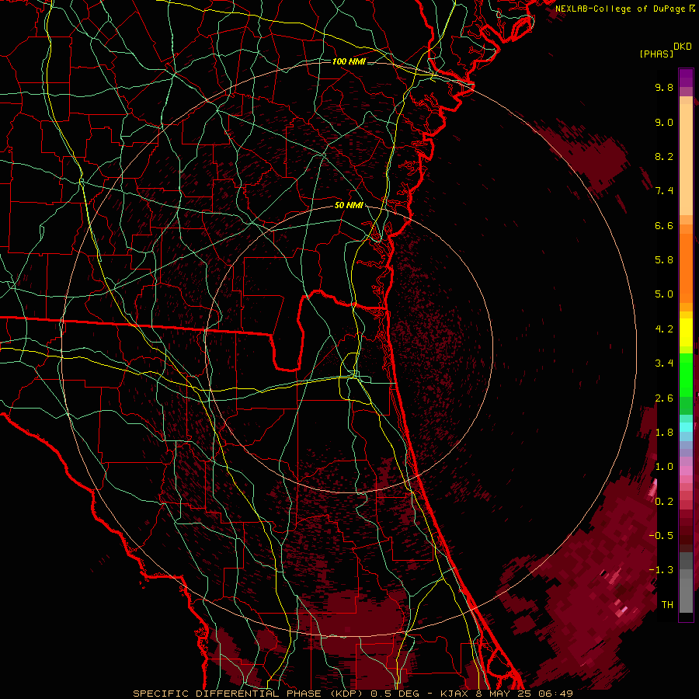Pick the pink segment near 1.0
This screenshot has height=699, width=699.
(x=686, y=471)
